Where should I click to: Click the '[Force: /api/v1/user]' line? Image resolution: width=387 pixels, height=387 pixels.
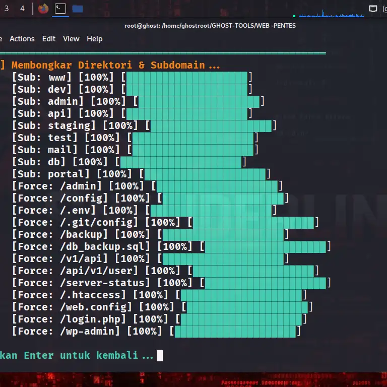tap(165, 271)
